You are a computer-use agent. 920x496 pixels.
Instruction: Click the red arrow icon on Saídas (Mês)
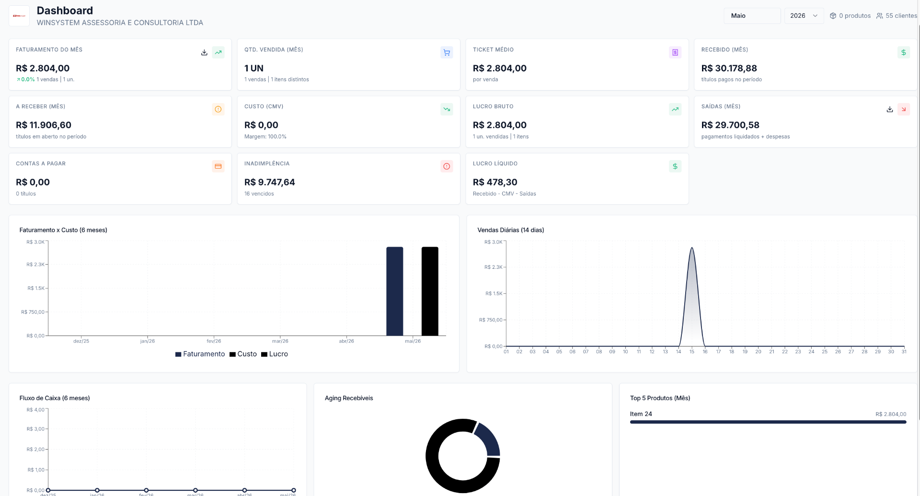point(904,109)
